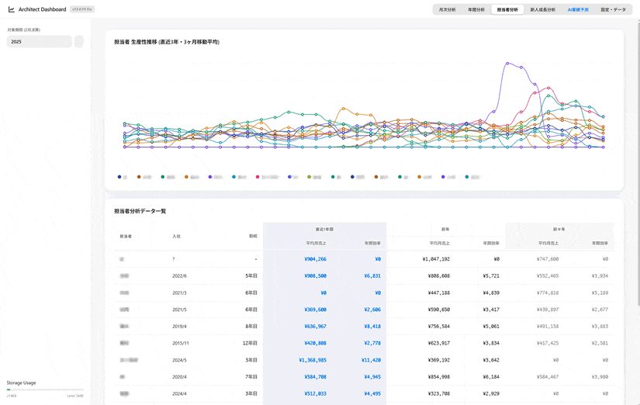
Task: Click the ¥636,967 cell
Action: [316, 327]
